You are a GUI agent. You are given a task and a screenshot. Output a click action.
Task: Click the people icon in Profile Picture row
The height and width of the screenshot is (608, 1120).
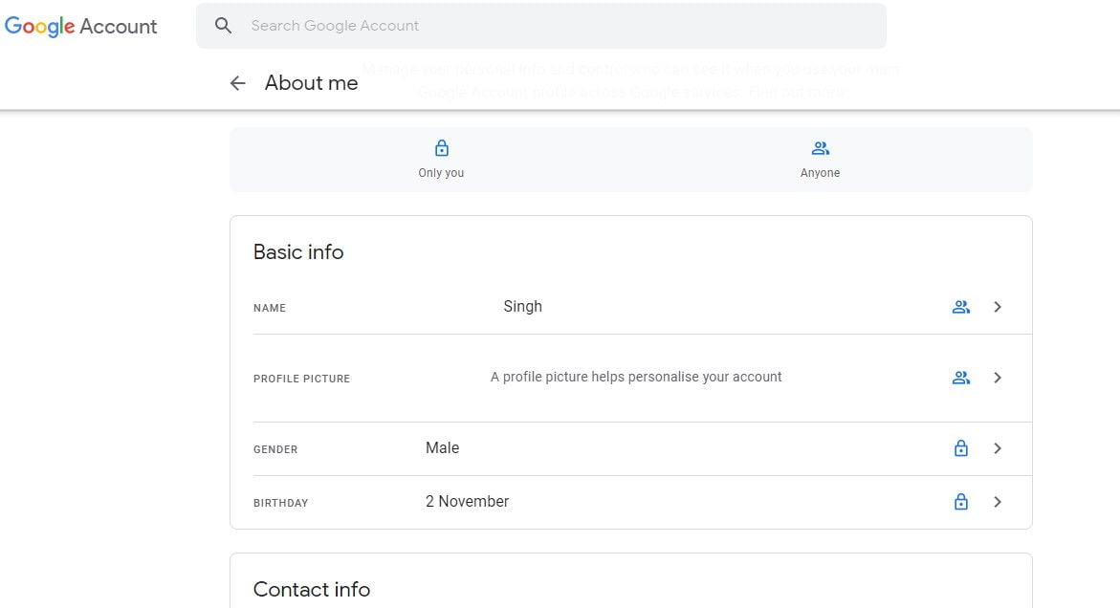961,378
